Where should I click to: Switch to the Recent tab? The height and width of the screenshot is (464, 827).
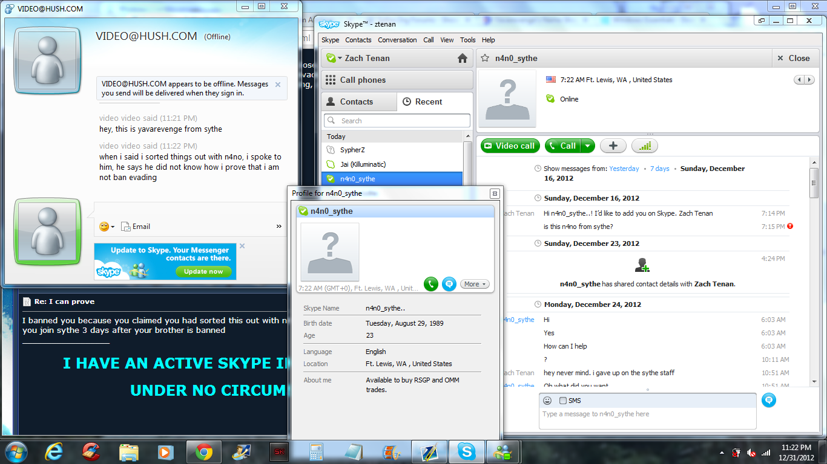(x=435, y=101)
